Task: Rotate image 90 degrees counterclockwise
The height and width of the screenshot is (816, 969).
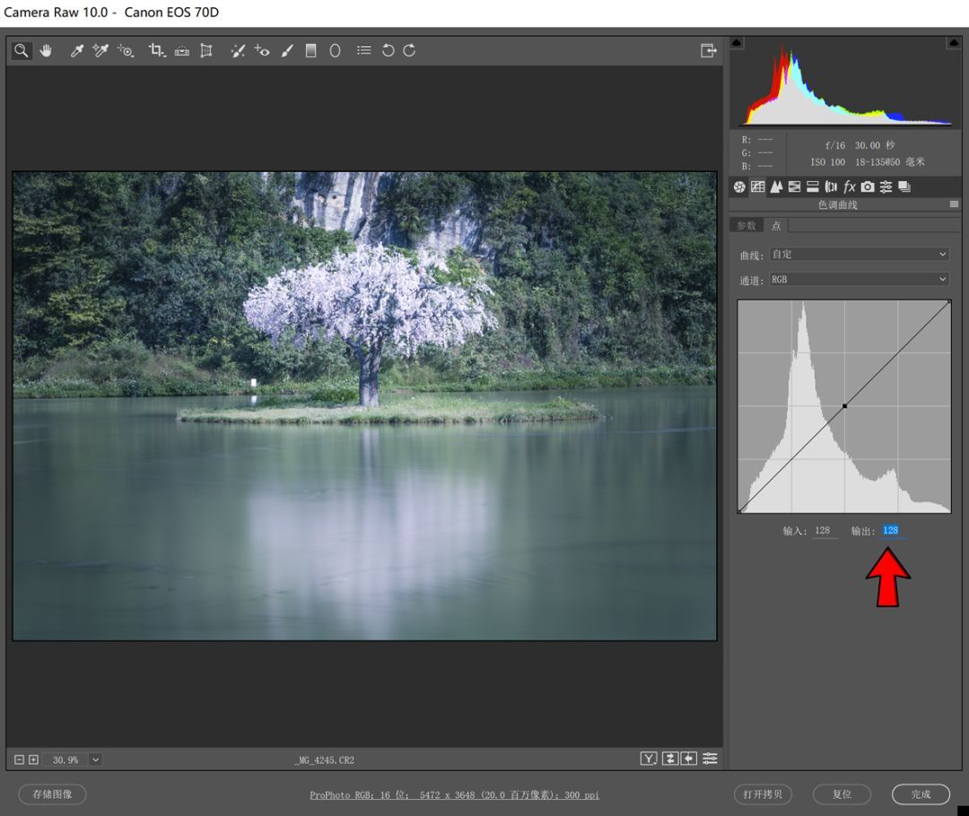Action: 388,51
